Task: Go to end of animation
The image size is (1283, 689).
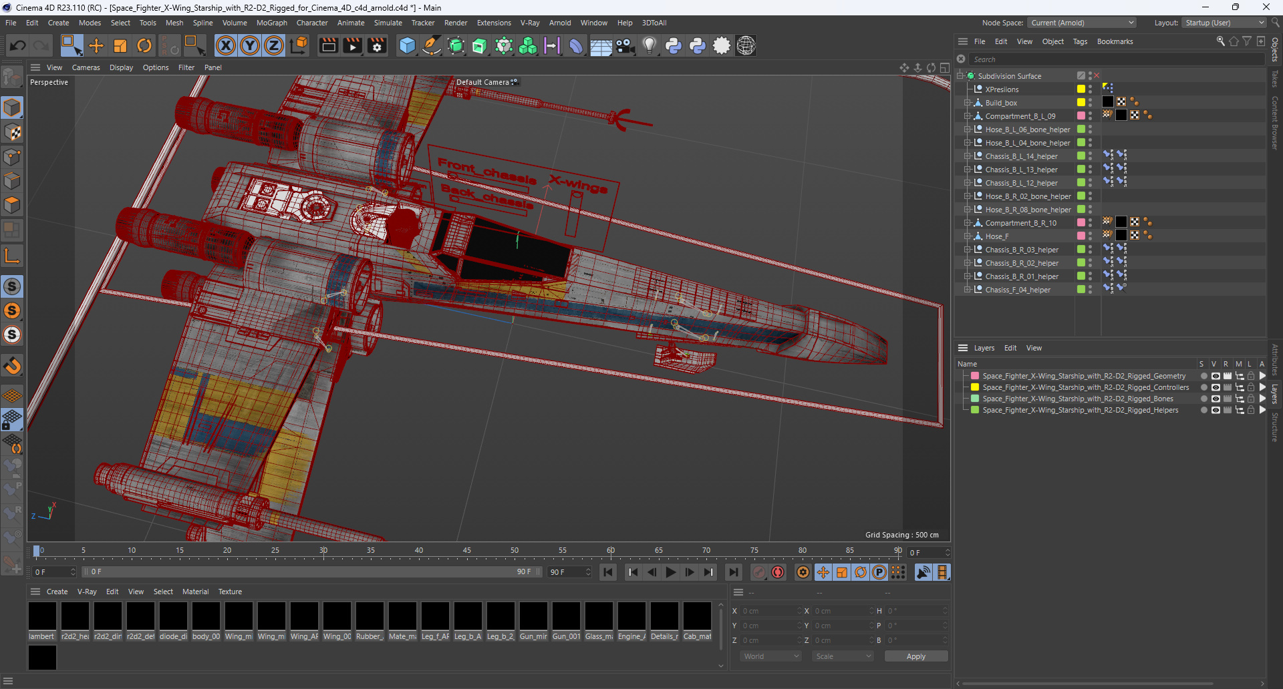Action: point(734,572)
